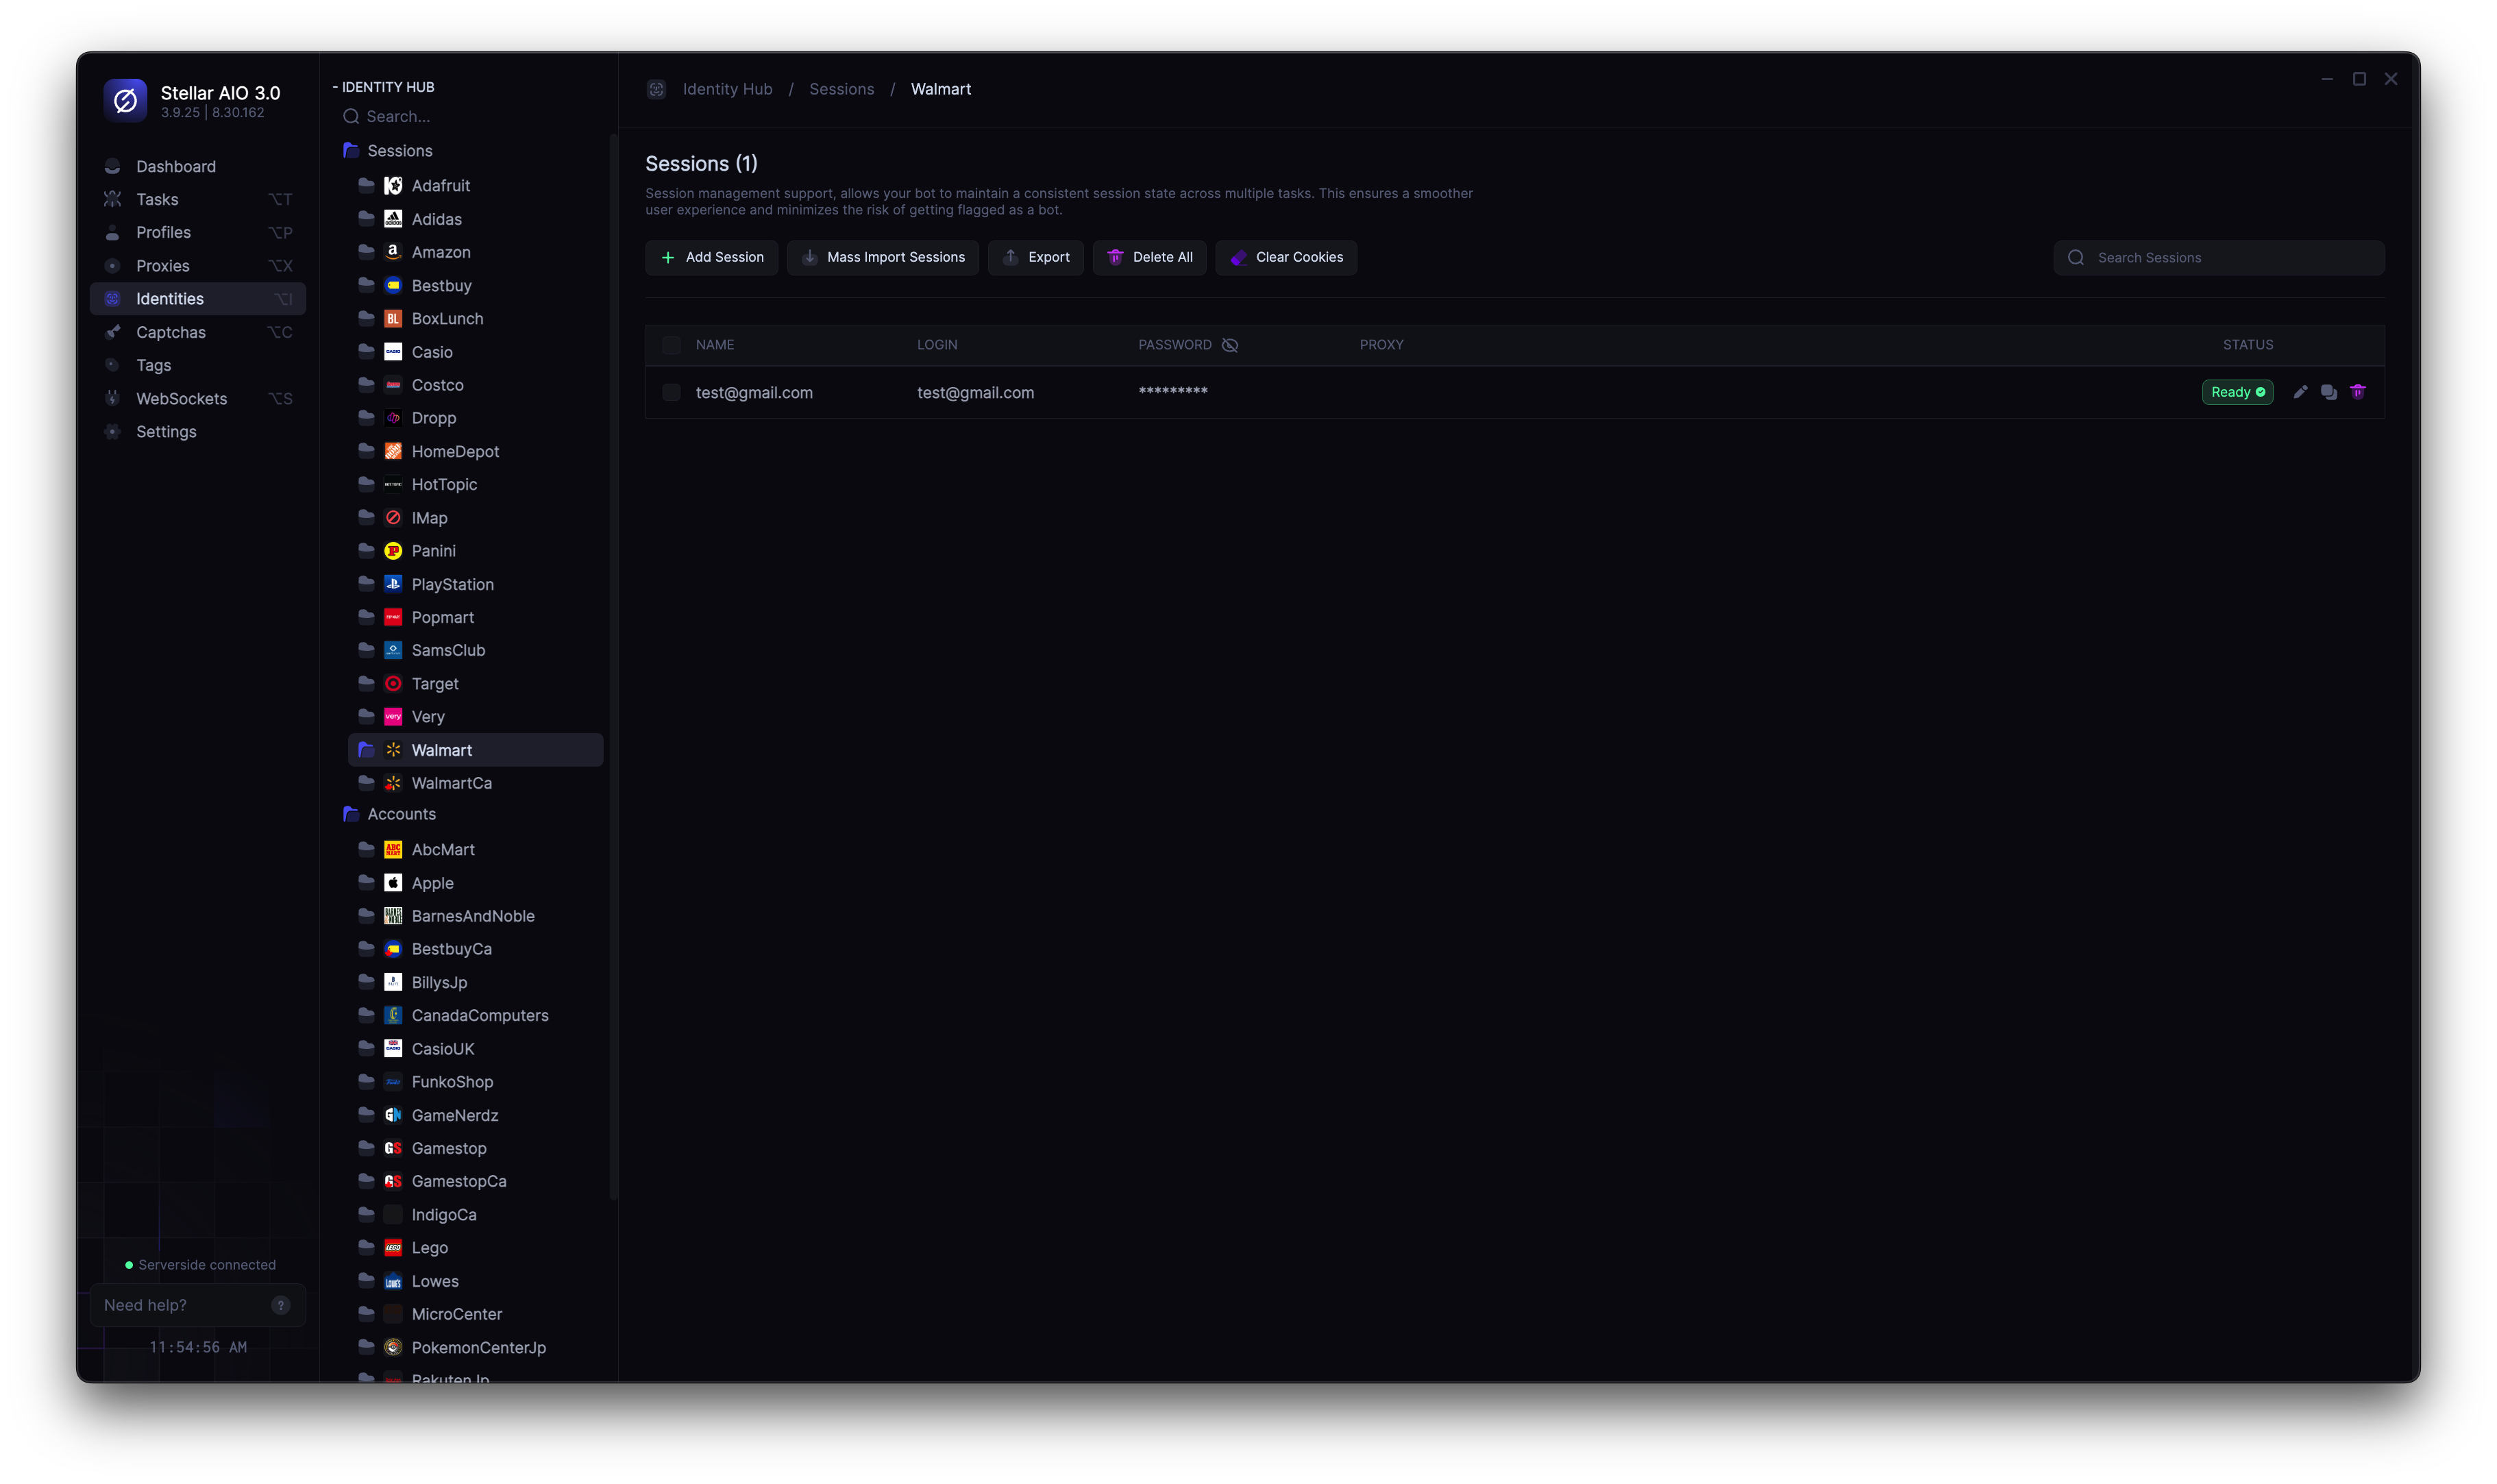Collapse the Sessions folder in the tree
2497x1484 pixels.
[x=399, y=151]
